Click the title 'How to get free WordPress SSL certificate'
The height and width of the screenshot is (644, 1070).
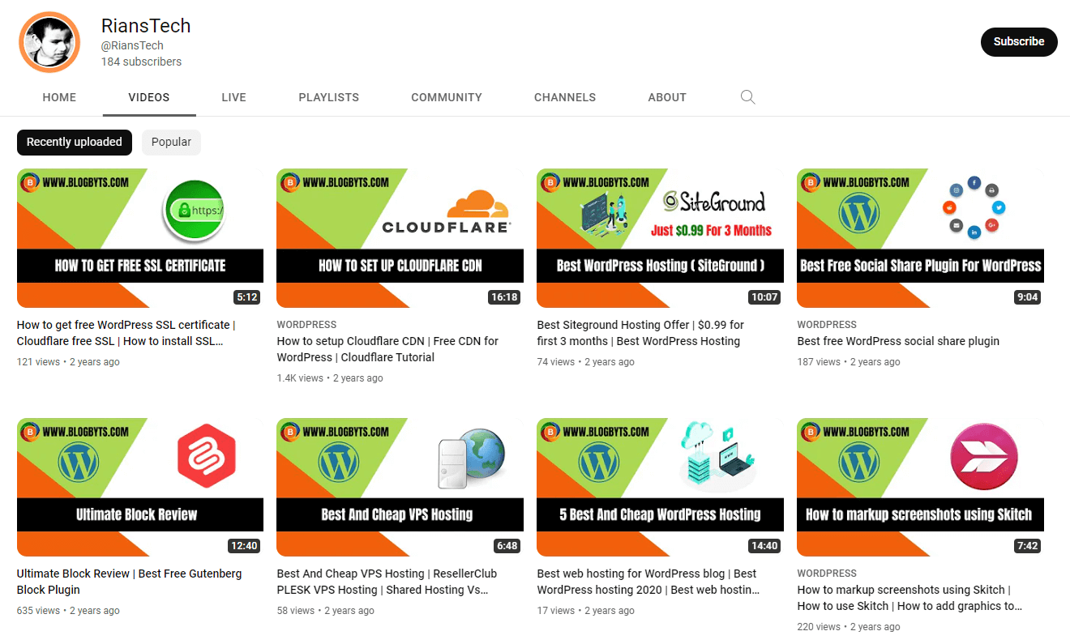pyautogui.click(x=126, y=333)
